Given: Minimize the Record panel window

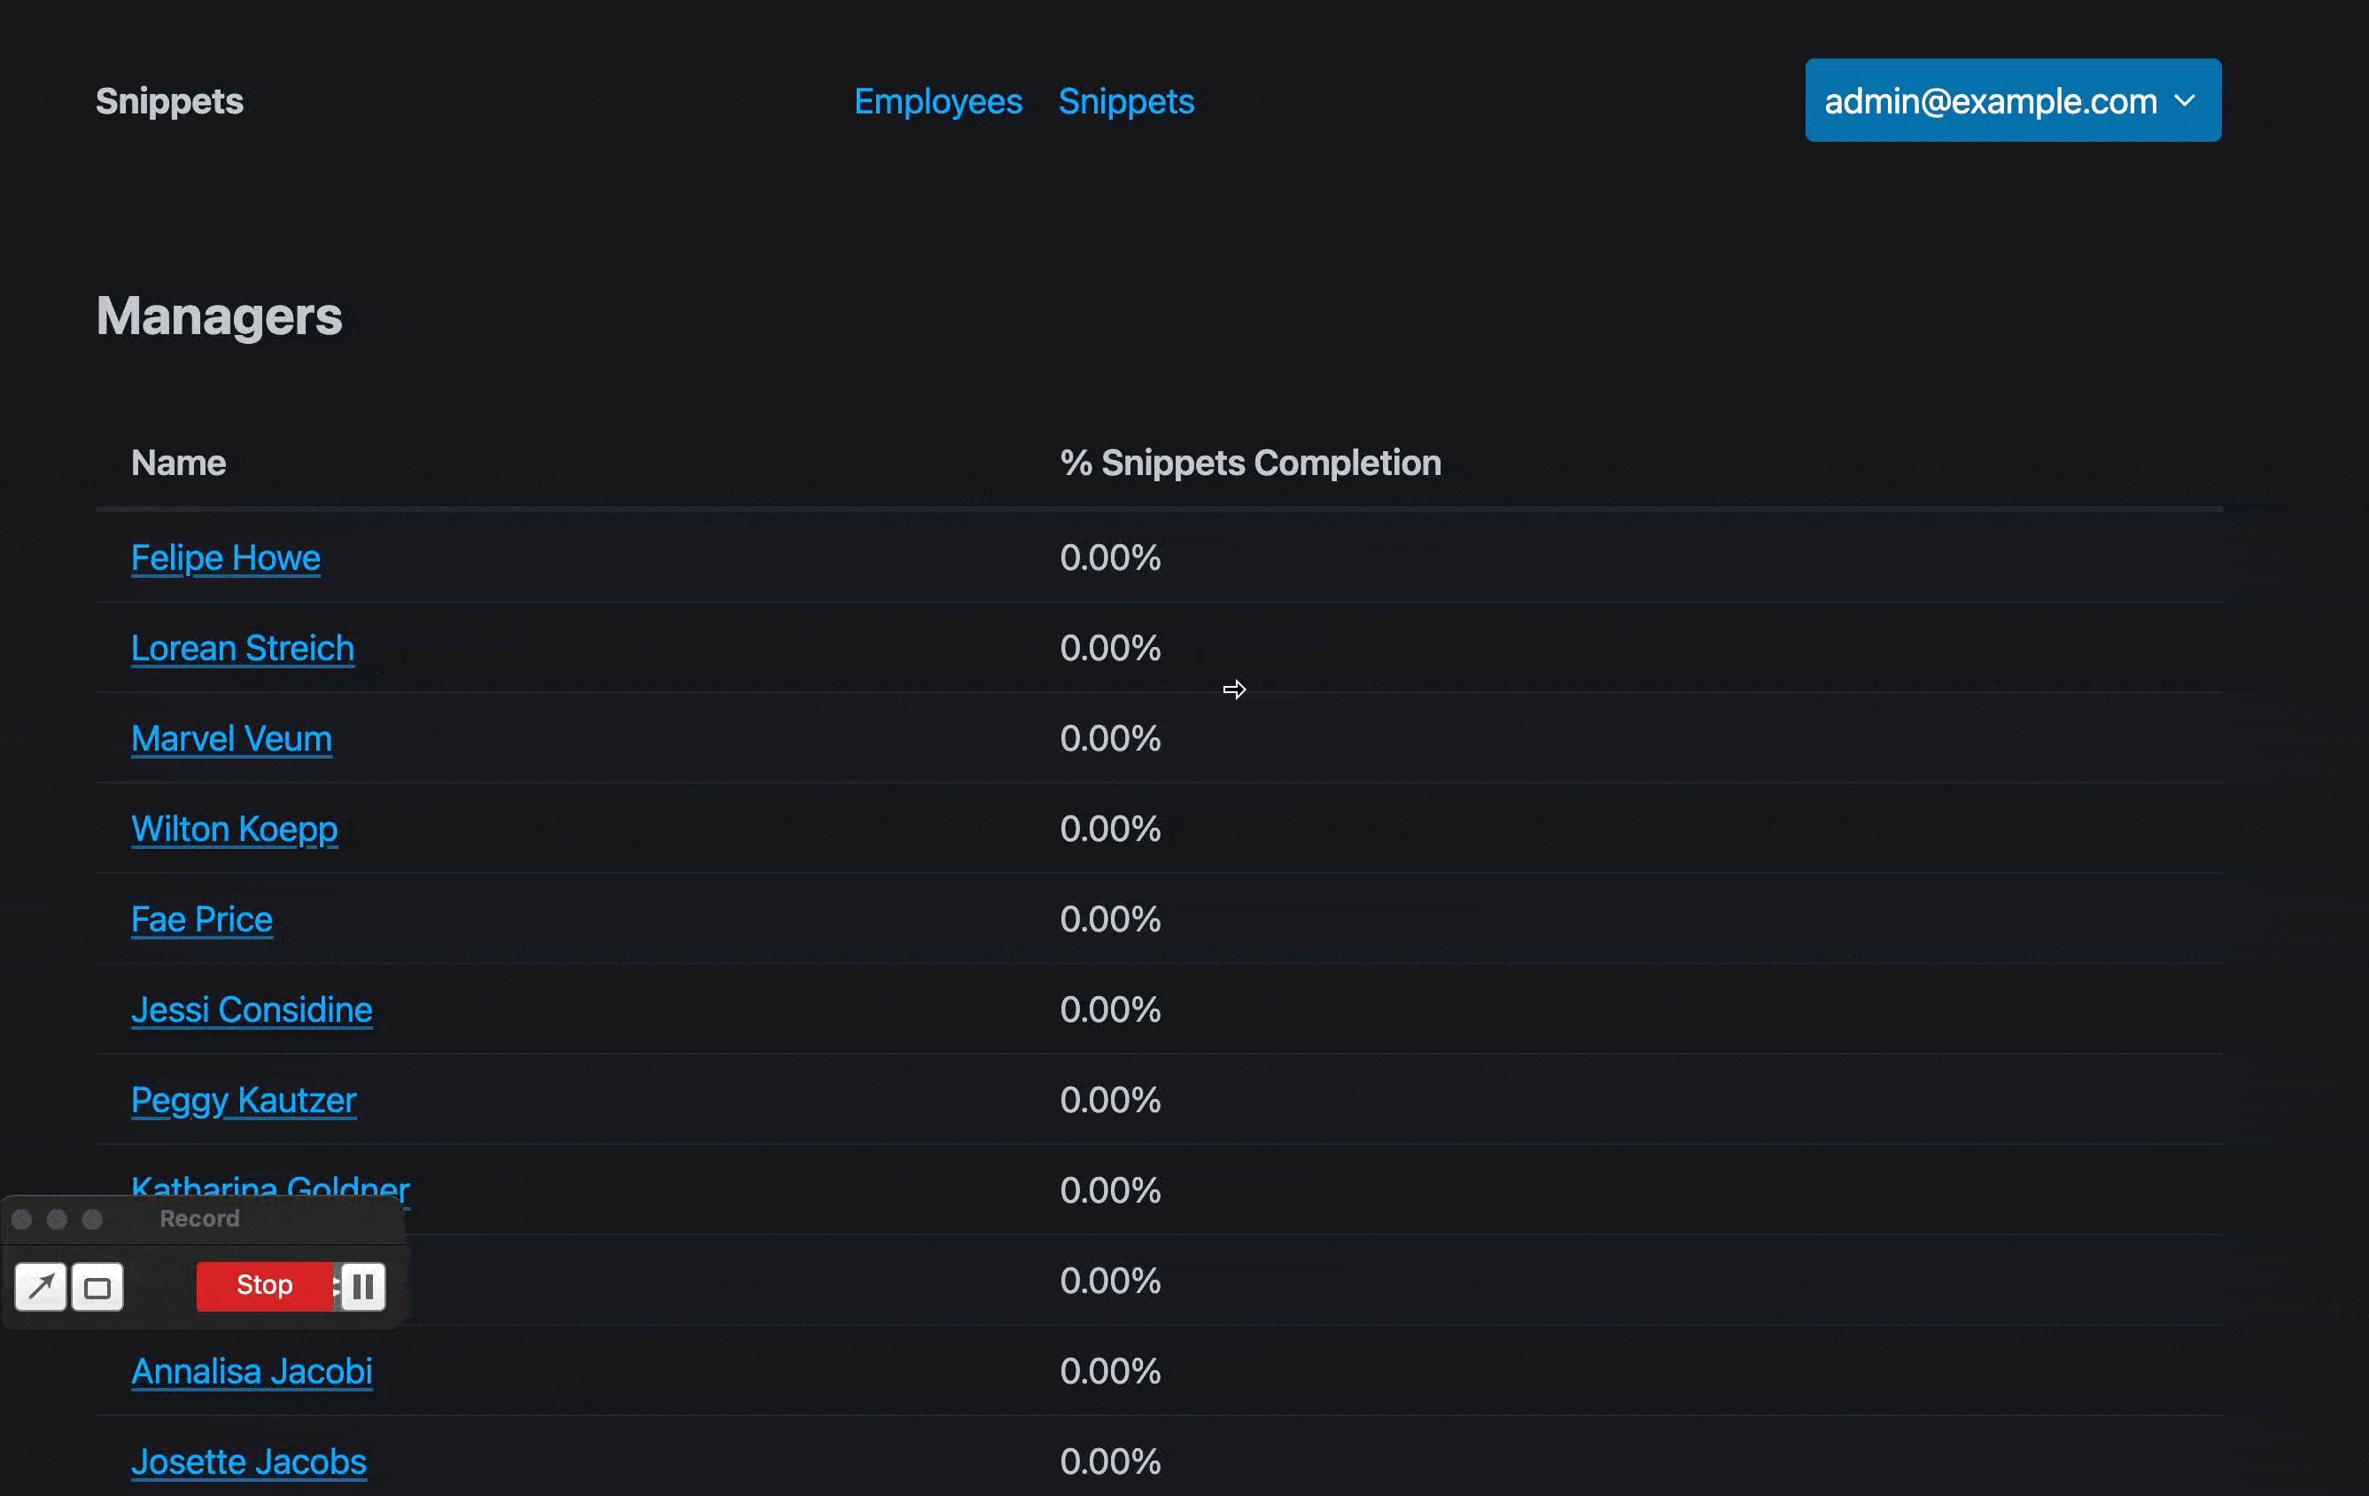Looking at the screenshot, I should 57,1219.
